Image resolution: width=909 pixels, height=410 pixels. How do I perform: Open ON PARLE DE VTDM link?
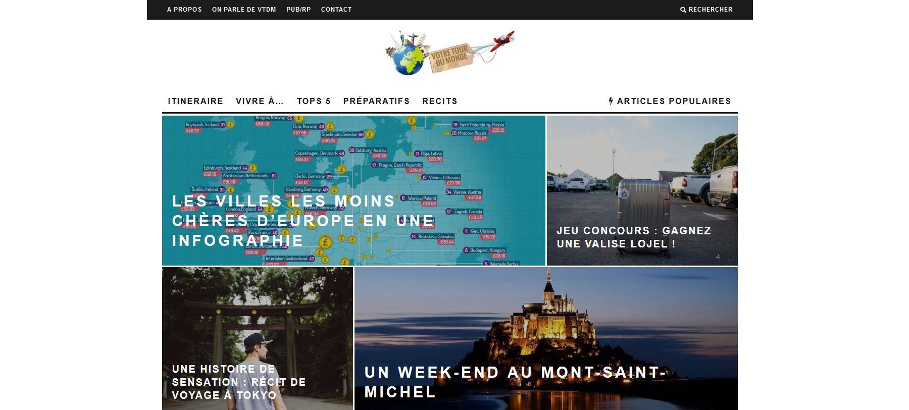coord(244,10)
